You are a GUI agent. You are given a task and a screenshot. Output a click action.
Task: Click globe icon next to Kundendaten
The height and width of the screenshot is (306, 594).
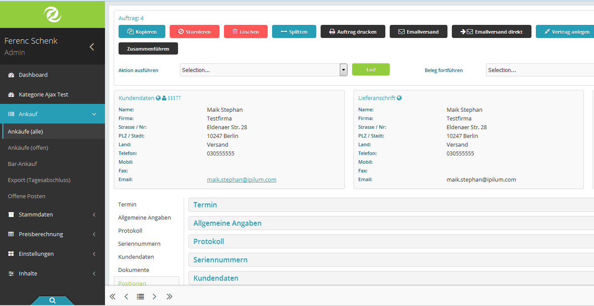(x=158, y=98)
